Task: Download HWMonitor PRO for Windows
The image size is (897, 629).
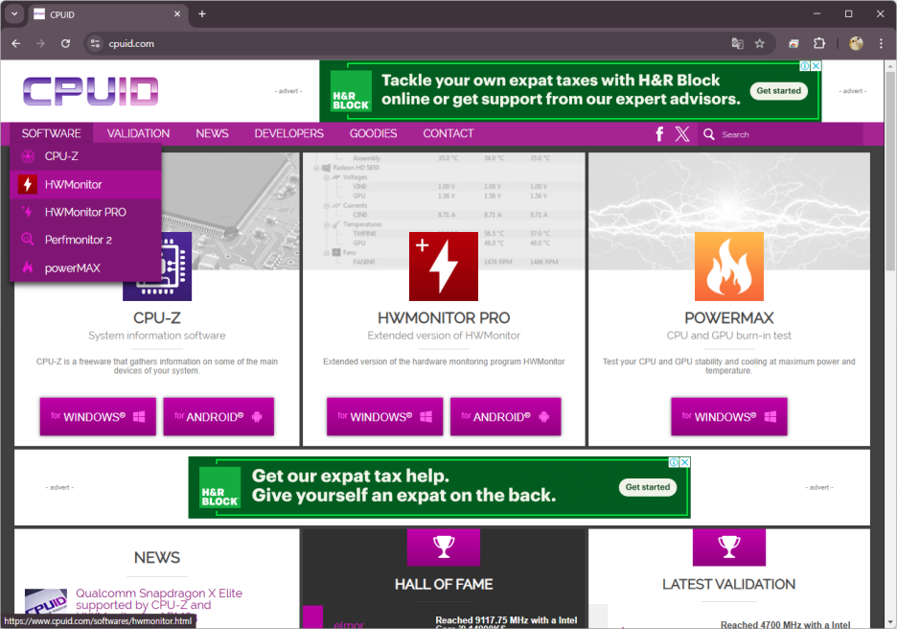Action: pyautogui.click(x=384, y=417)
